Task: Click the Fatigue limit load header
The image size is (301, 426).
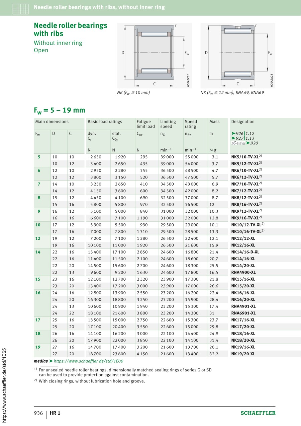Action: (x=146, y=124)
